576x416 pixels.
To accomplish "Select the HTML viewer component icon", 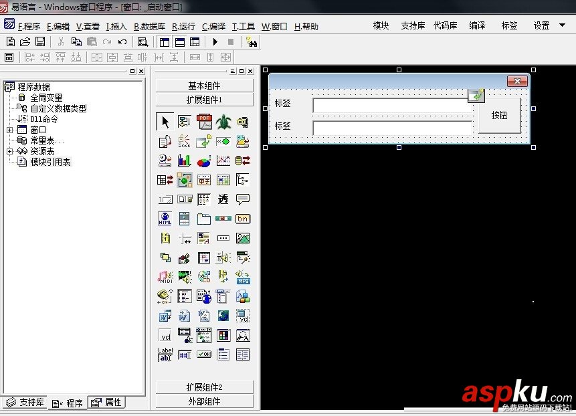I will tap(165, 219).
